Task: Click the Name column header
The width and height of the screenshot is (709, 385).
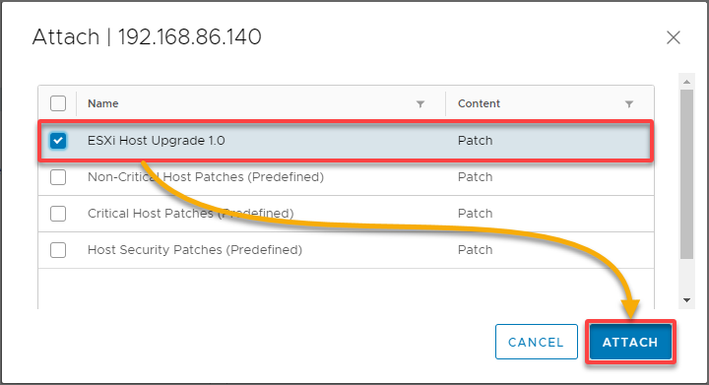Action: pos(103,103)
